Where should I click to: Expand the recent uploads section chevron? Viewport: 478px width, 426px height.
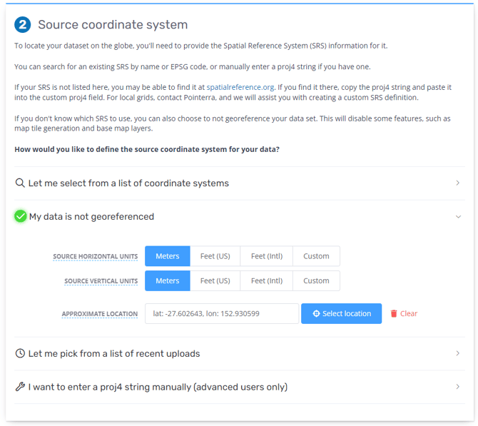point(458,354)
